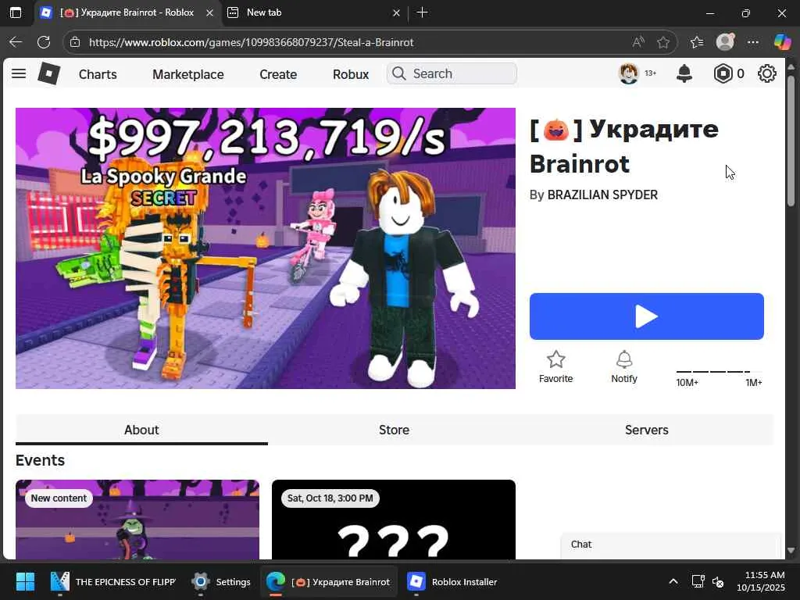Open the notifications bell in Roblox header
The image size is (800, 600).
tap(684, 74)
